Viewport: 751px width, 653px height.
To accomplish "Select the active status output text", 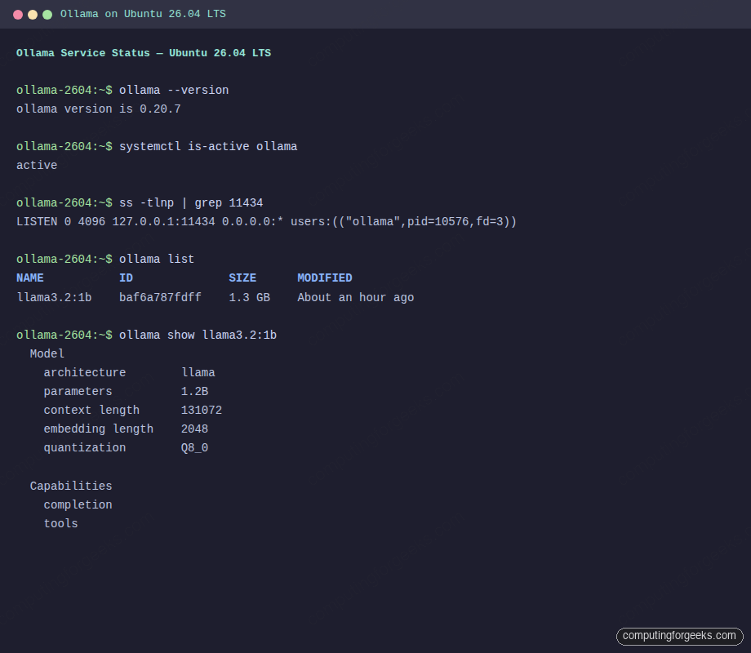I will pyautogui.click(x=36, y=165).
